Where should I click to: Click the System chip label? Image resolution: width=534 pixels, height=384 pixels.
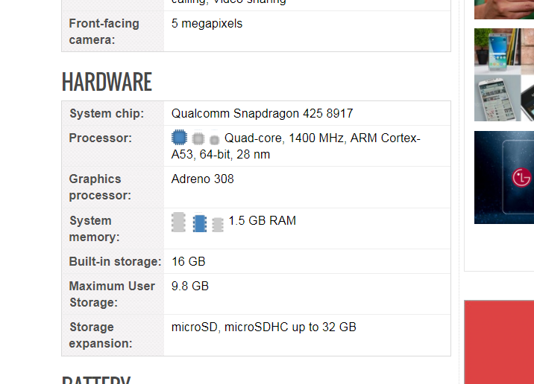click(x=107, y=114)
